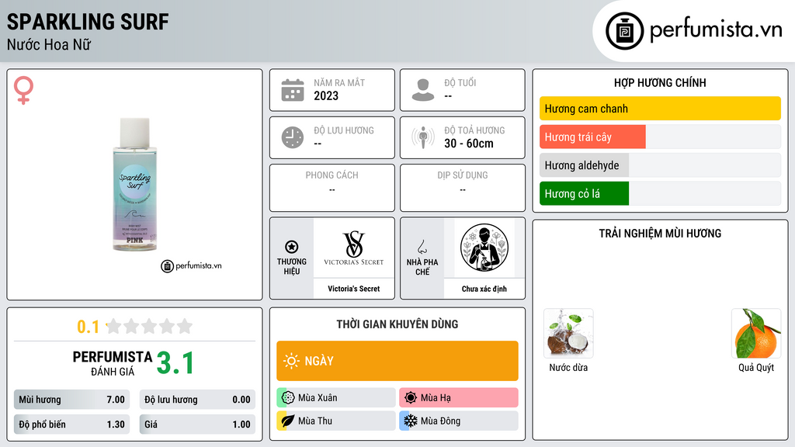Click the person icon beside Độ tuổi
Image resolution: width=795 pixels, height=447 pixels.
point(423,90)
